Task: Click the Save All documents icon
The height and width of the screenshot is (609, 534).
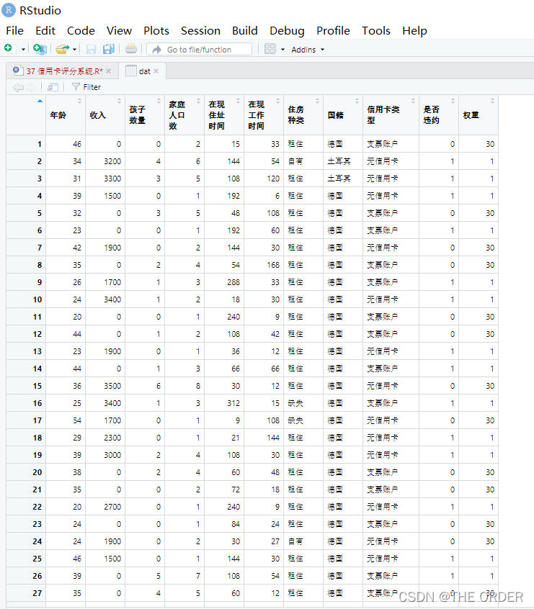Action: coord(109,49)
